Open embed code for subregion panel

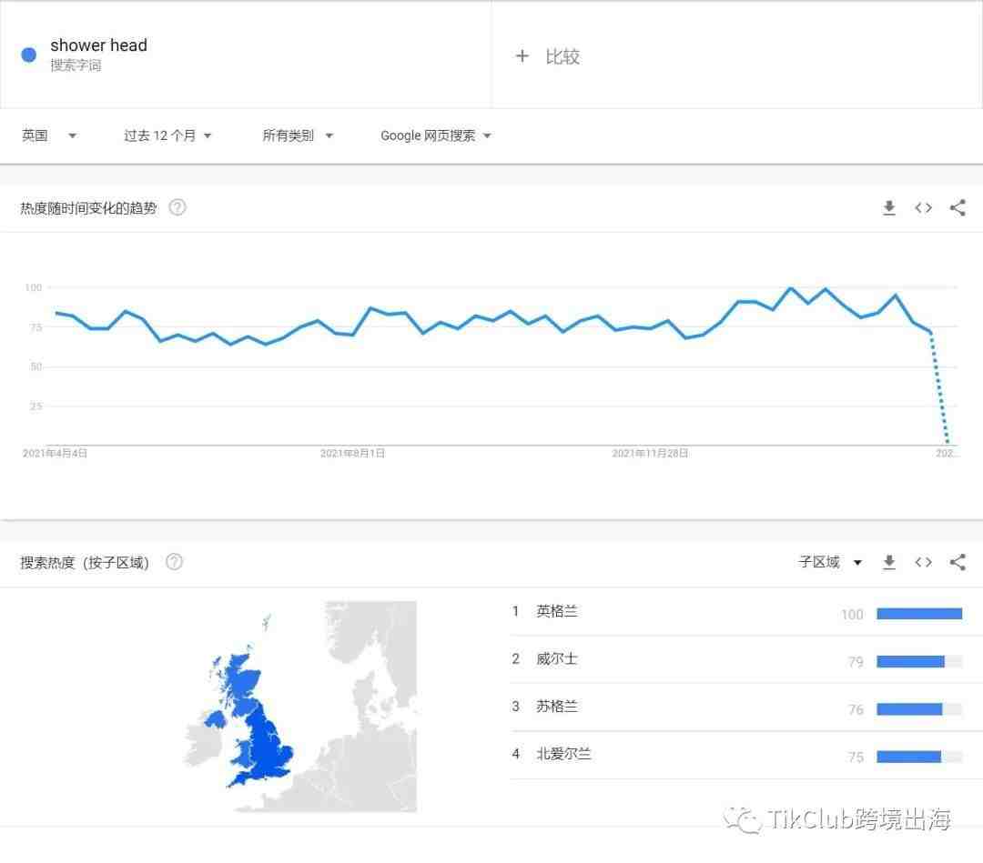pyautogui.click(x=924, y=562)
